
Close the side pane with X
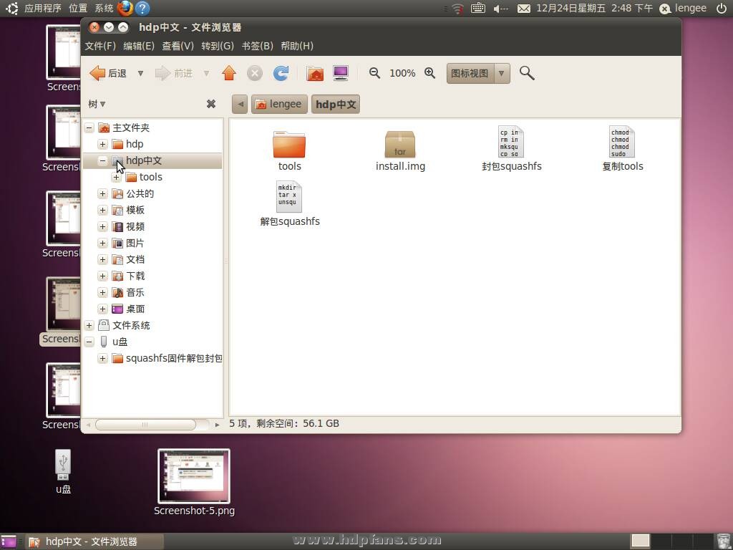click(211, 104)
